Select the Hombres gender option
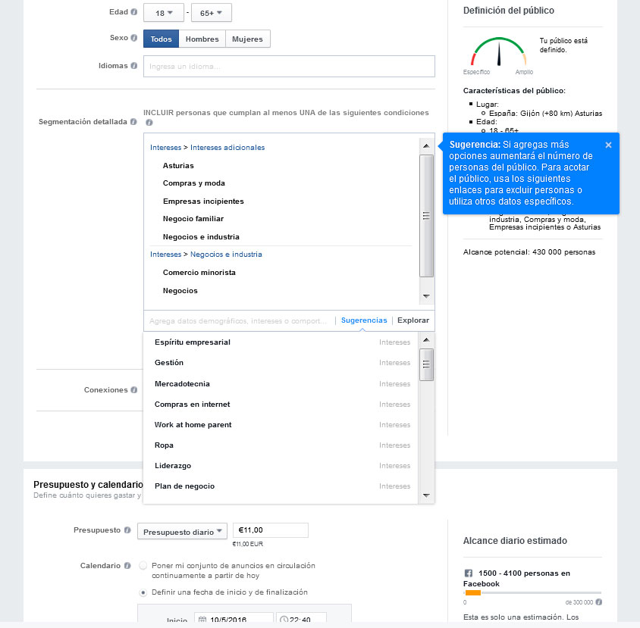Viewport: 640px width, 628px height. [x=202, y=39]
